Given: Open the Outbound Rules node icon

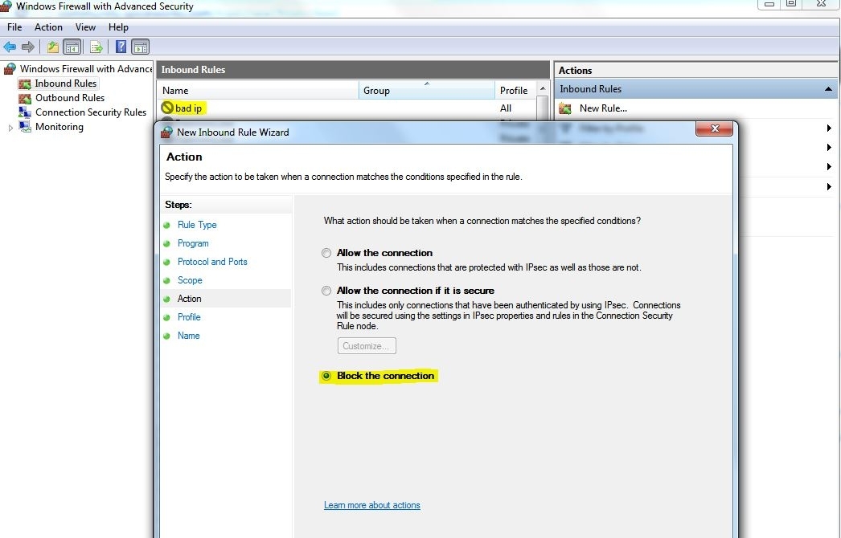Looking at the screenshot, I should click(25, 97).
